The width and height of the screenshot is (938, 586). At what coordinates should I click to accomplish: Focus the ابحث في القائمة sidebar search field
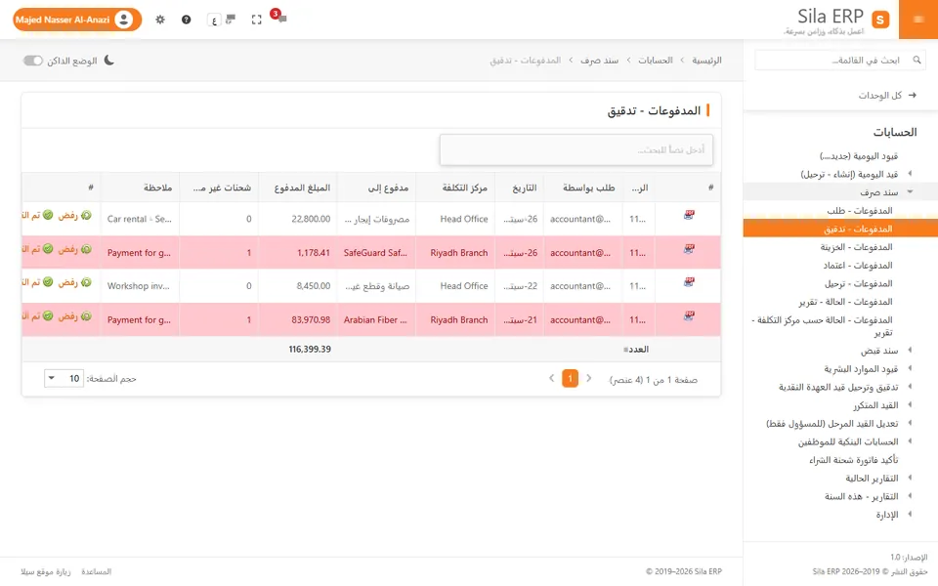[840, 60]
